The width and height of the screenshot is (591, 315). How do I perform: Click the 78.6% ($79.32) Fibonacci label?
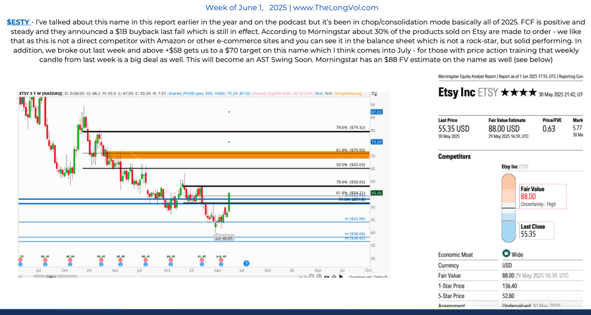tap(350, 128)
